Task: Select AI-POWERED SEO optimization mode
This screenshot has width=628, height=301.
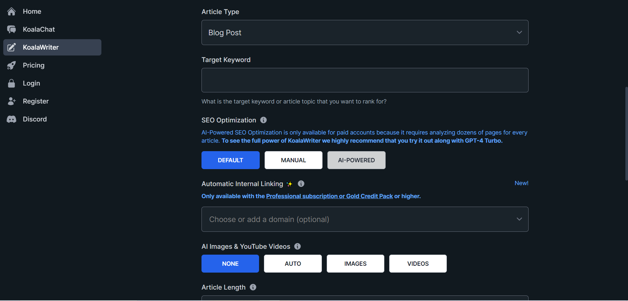Action: (x=357, y=160)
